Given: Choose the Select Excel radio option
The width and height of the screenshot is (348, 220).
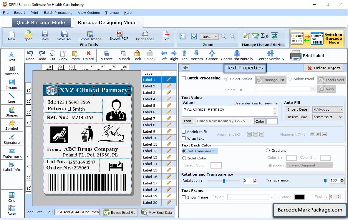Looking at the screenshot, I should 290,79.
